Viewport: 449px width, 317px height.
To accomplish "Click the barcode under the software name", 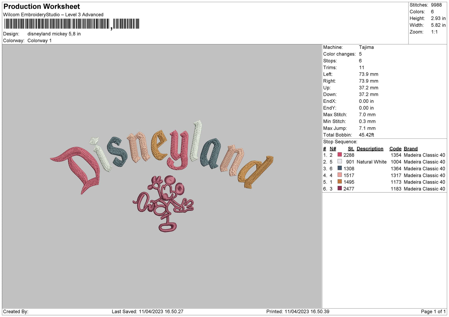I will (72, 24).
